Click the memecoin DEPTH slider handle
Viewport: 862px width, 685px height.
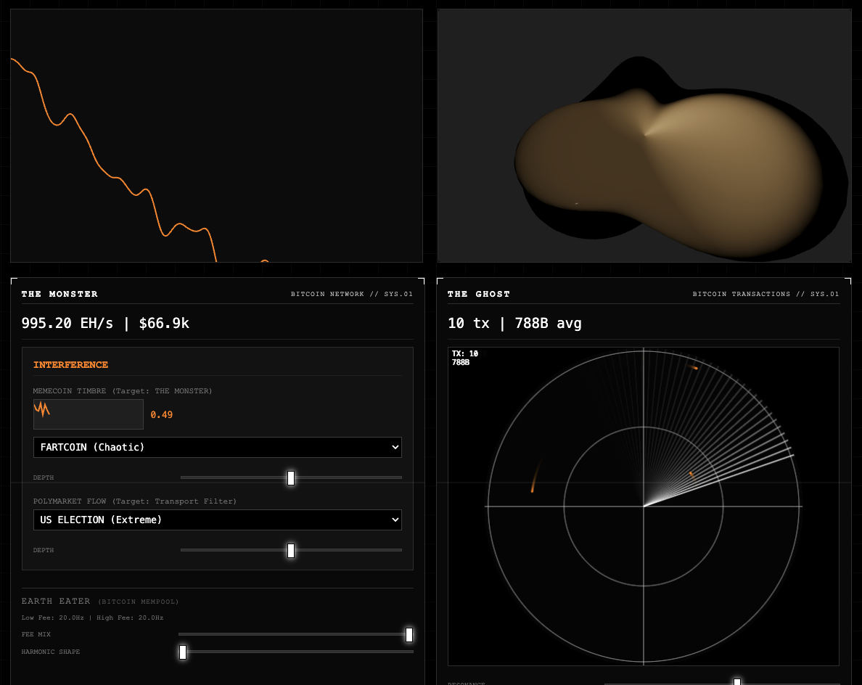[291, 477]
